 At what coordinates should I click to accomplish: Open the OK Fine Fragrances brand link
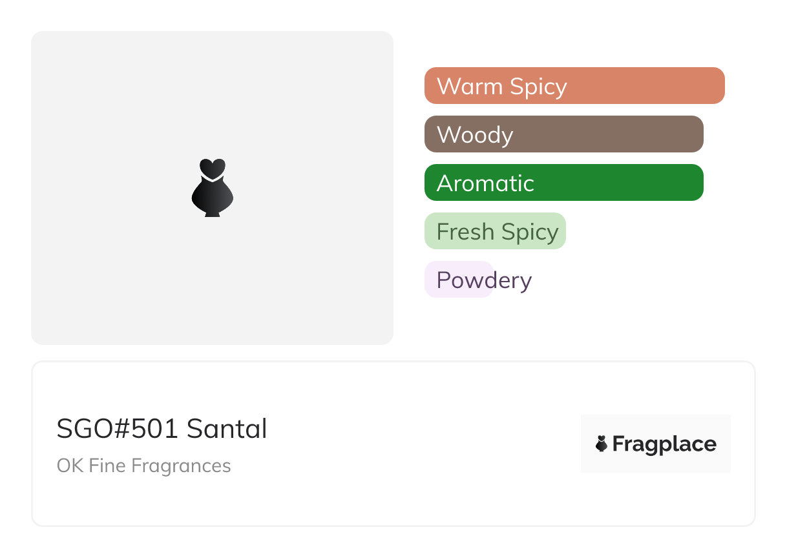point(143,466)
